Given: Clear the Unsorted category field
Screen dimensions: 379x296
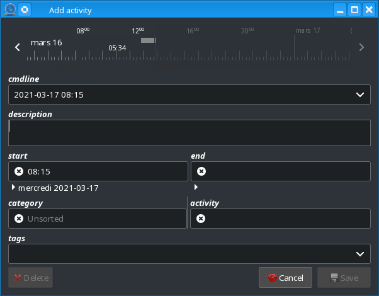Looking at the screenshot, I should pos(19,219).
